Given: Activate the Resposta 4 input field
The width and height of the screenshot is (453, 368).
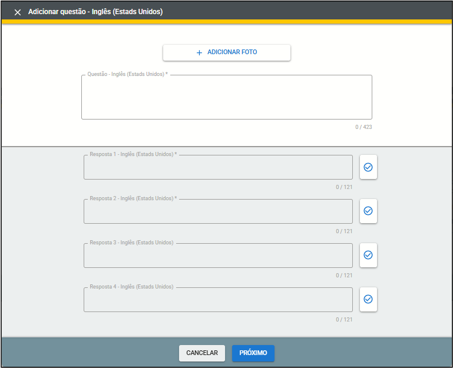Looking at the screenshot, I should click(218, 301).
